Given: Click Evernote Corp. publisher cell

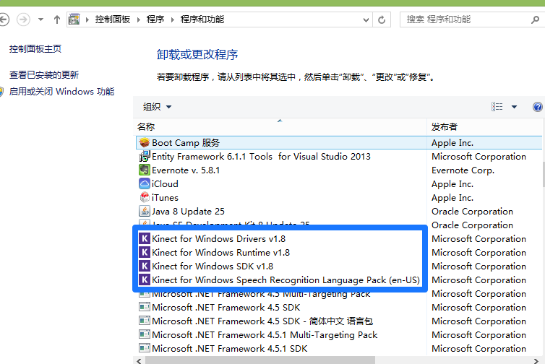Looking at the screenshot, I should [x=463, y=170].
